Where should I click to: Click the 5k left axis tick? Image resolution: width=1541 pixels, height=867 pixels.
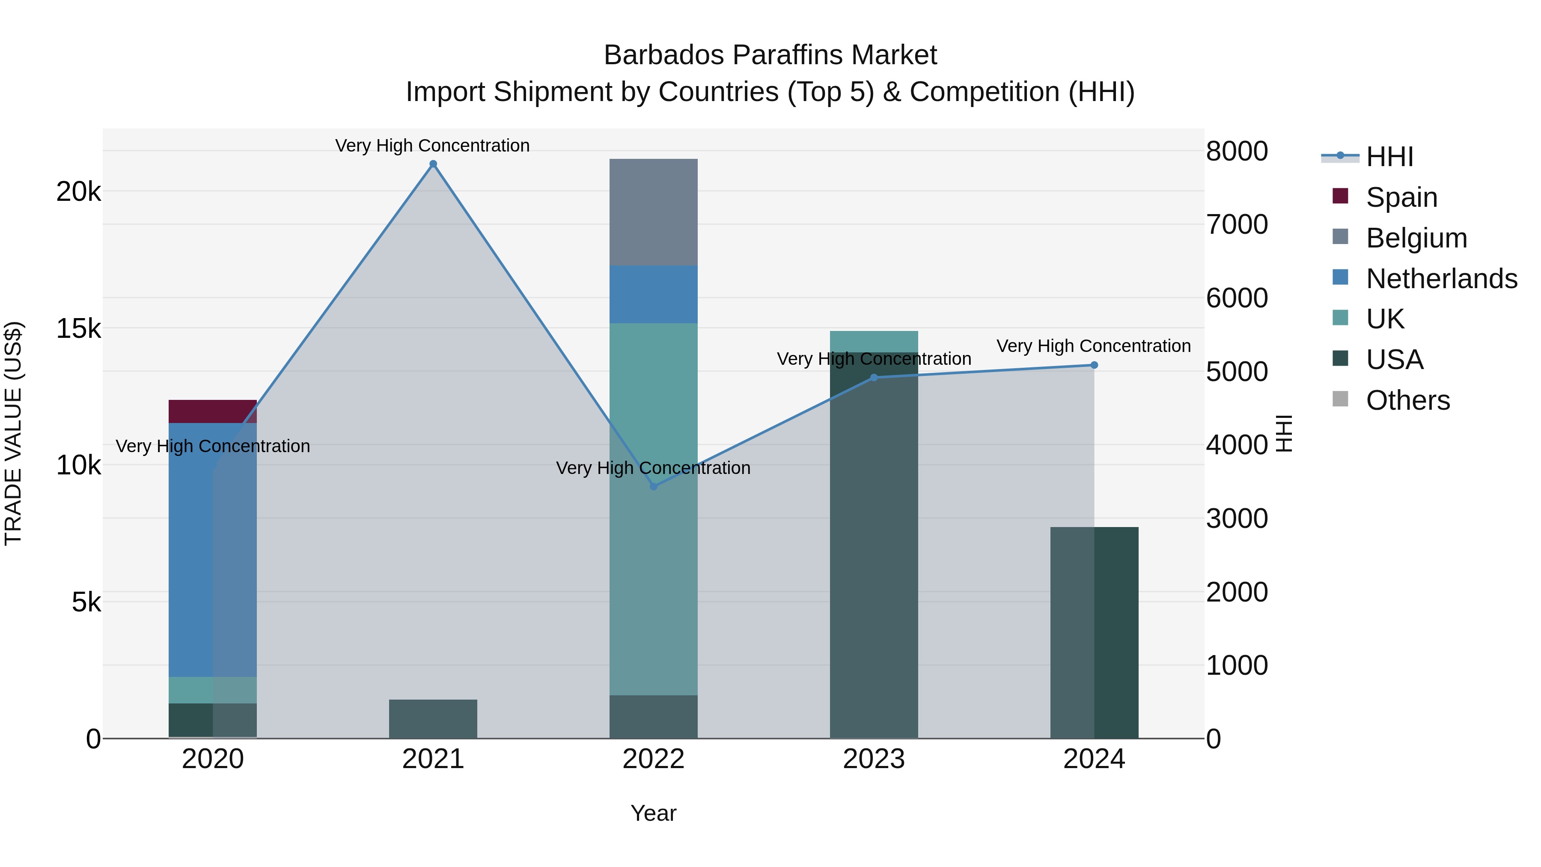[86, 602]
